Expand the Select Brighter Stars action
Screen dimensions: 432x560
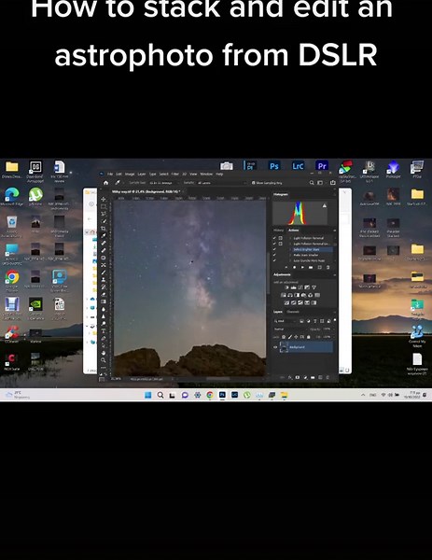point(290,249)
